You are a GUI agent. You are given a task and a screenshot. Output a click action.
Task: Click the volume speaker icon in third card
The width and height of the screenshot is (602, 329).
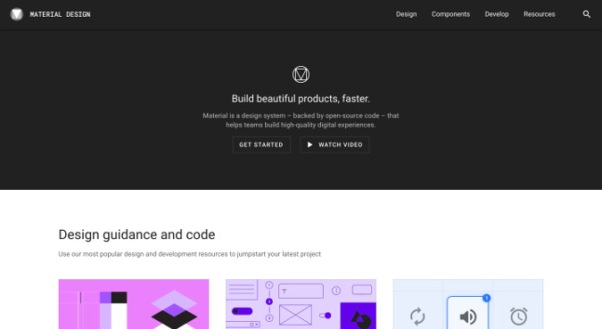[x=468, y=317]
